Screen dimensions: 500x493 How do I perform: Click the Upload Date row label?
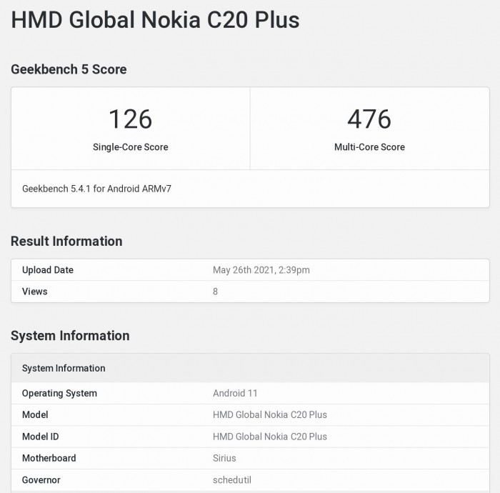48,270
